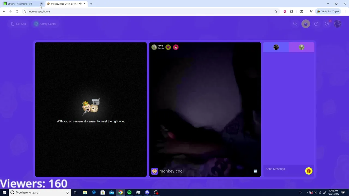Open Spotify from the taskbar
The height and width of the screenshot is (196, 349).
click(x=130, y=192)
